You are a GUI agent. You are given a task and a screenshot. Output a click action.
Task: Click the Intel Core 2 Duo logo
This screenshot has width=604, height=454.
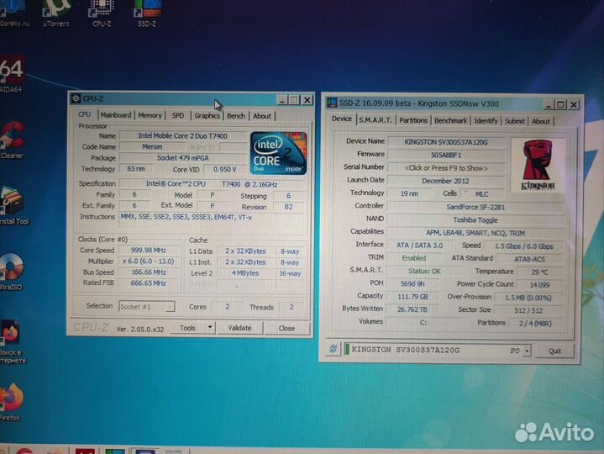278,153
